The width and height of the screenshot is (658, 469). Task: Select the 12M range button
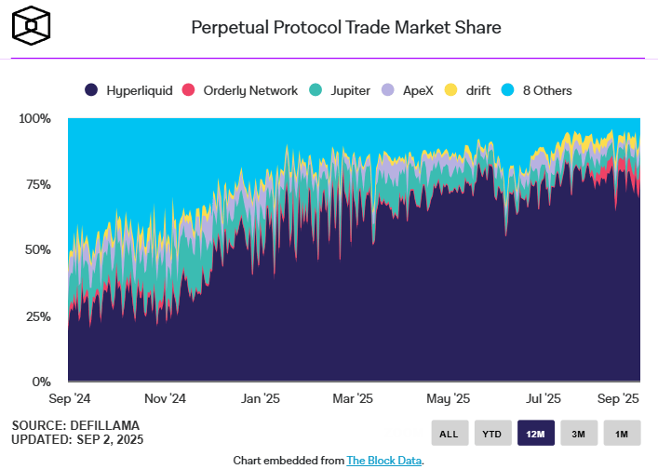(536, 433)
